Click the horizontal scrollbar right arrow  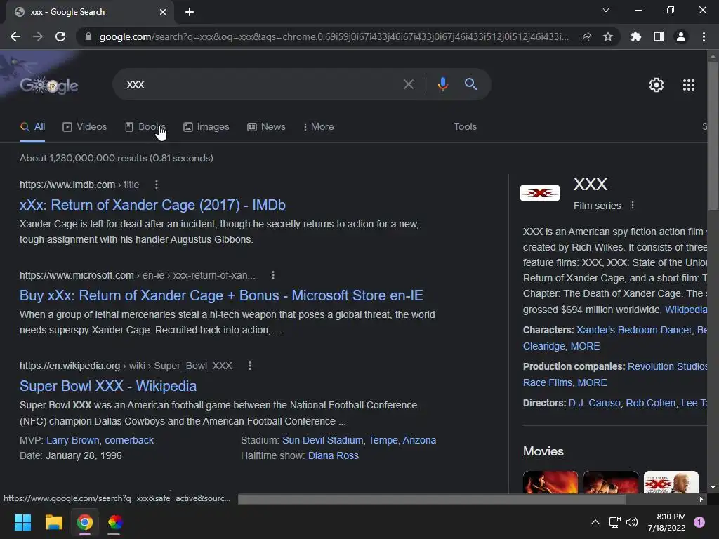(701, 499)
